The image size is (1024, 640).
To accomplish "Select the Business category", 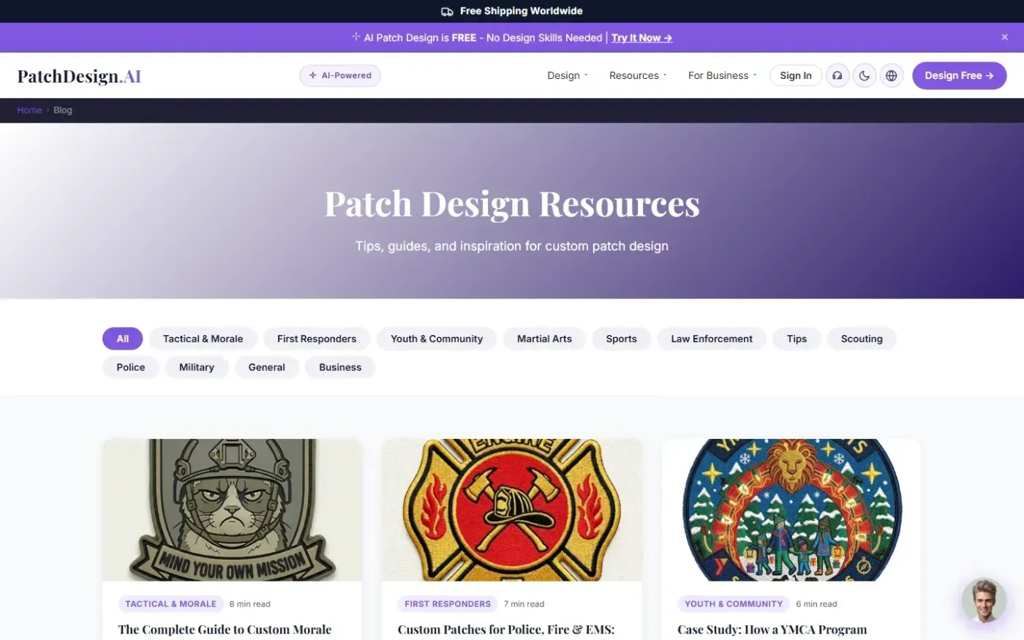I will 340,367.
